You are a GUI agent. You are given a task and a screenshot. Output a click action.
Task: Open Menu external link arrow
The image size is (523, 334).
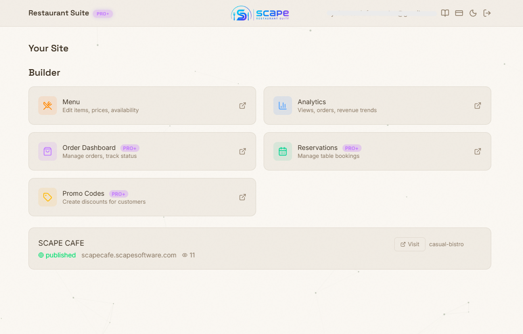click(243, 106)
